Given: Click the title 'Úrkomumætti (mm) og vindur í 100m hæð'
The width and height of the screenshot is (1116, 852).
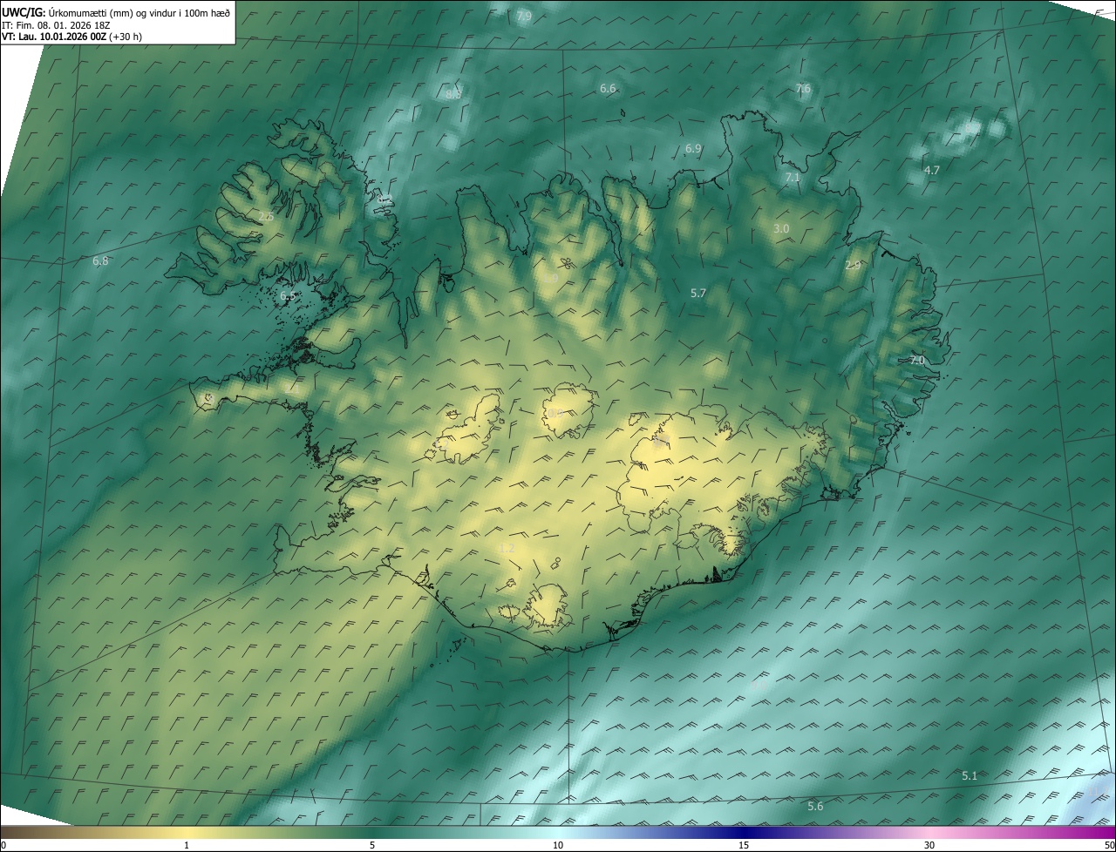Looking at the screenshot, I should 139,12.
